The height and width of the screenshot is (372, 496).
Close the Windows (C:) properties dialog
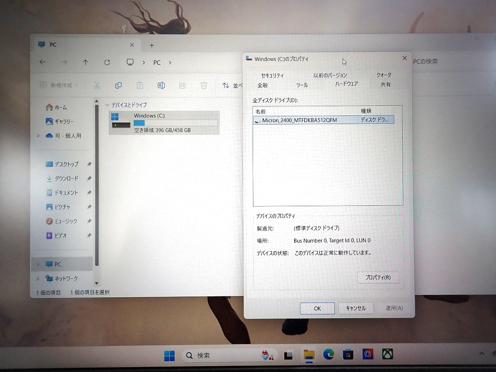(405, 58)
